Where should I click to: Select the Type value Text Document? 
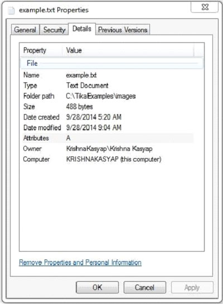[88, 86]
